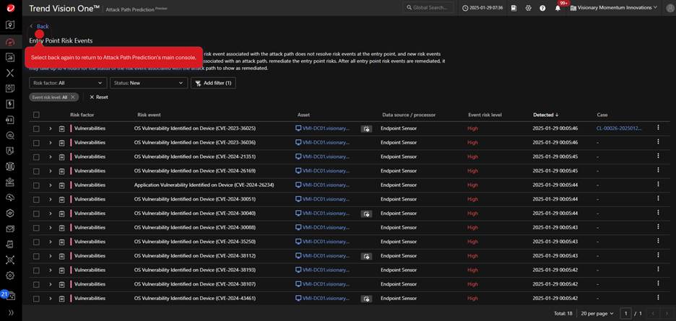Open the envelope email security sidebar icon
The image size is (676, 321).
pyautogui.click(x=10, y=229)
